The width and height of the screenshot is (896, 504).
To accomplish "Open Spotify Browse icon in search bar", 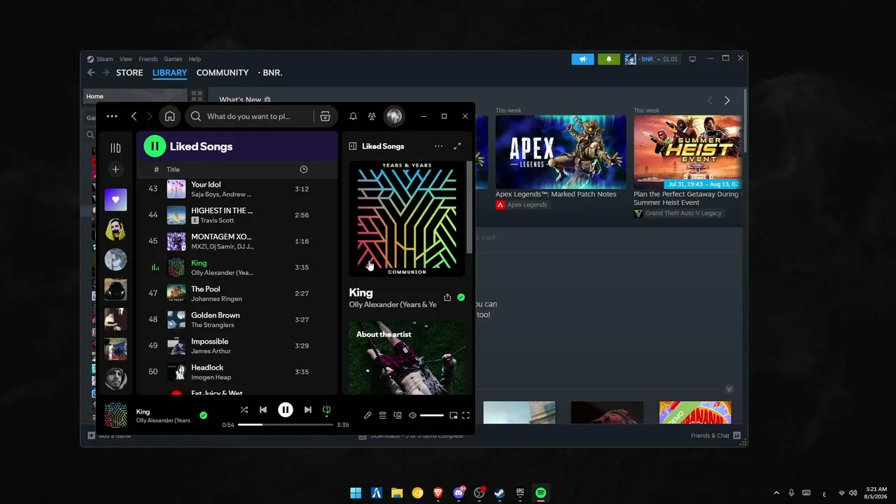I will click(x=325, y=116).
